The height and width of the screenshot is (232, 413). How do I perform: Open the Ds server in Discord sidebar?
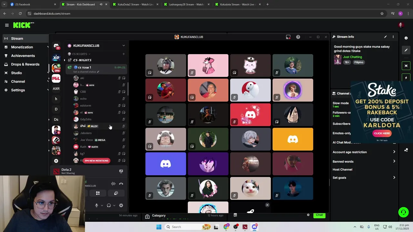coord(56,120)
